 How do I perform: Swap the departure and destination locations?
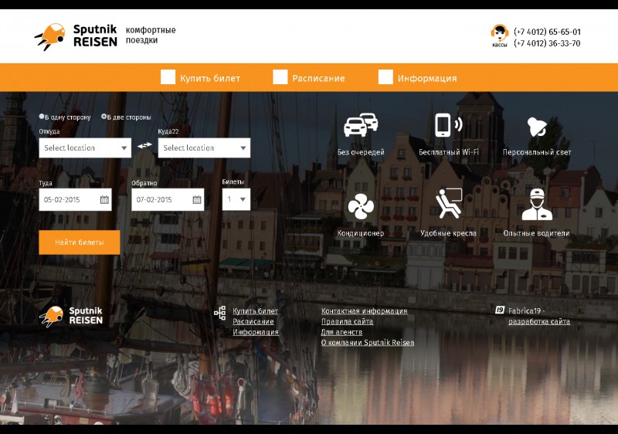[144, 145]
